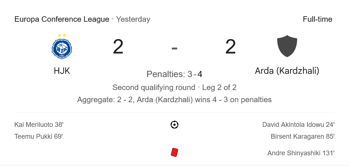Image resolution: width=349 pixels, height=166 pixels.
Task: Click the dash between the two scores
Action: pyautogui.click(x=174, y=48)
